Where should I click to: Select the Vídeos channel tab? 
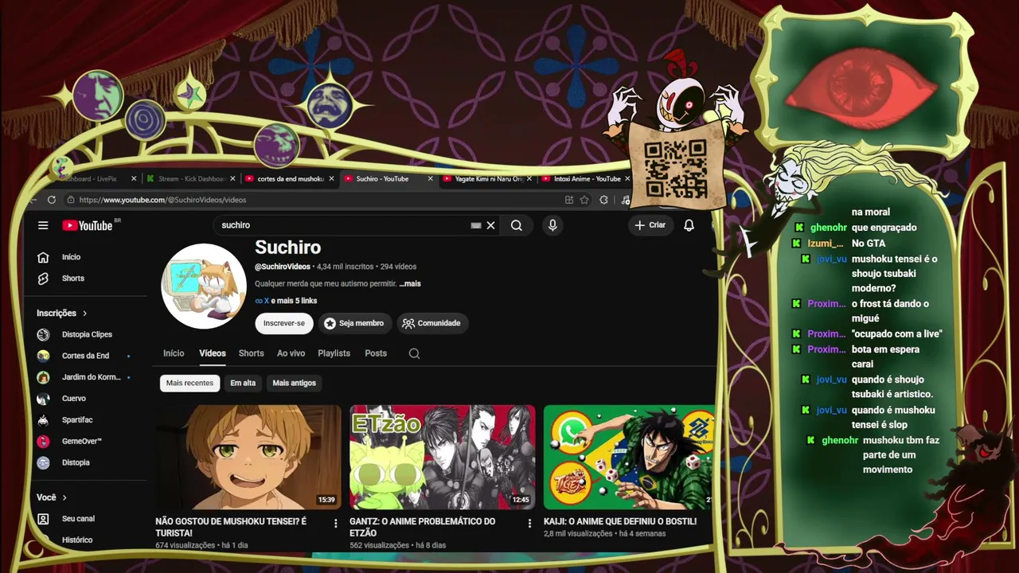click(x=213, y=353)
